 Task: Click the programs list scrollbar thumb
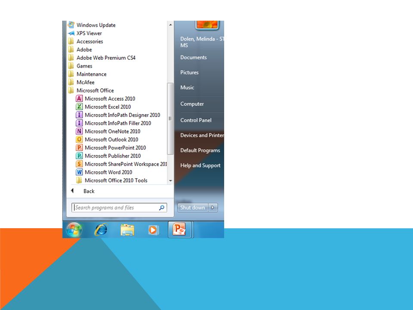pos(170,119)
